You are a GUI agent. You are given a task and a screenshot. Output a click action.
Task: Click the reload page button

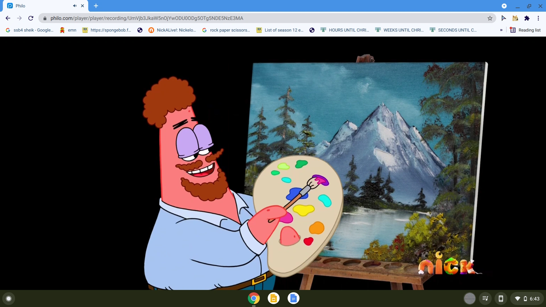(30, 18)
